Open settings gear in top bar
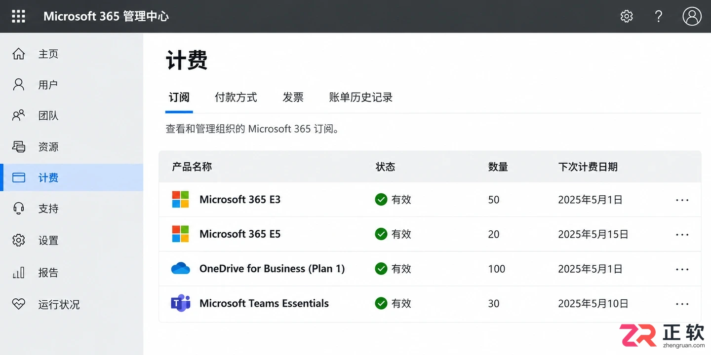 tap(627, 16)
